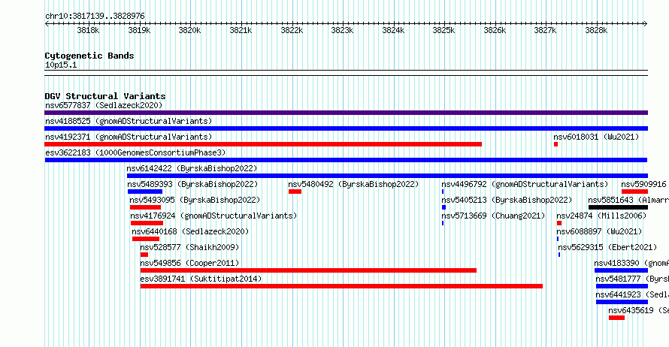Screen dimensions: 669x347
Task: Open the nsv4188525 (gnomADStructuralVariants) label
Action: 129,121
